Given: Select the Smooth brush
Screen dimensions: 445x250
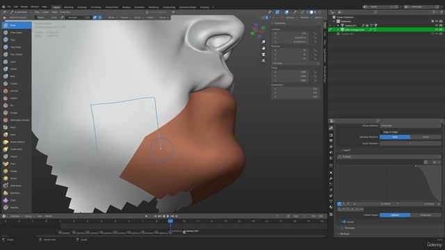Looking at the screenshot, I should [17, 91].
